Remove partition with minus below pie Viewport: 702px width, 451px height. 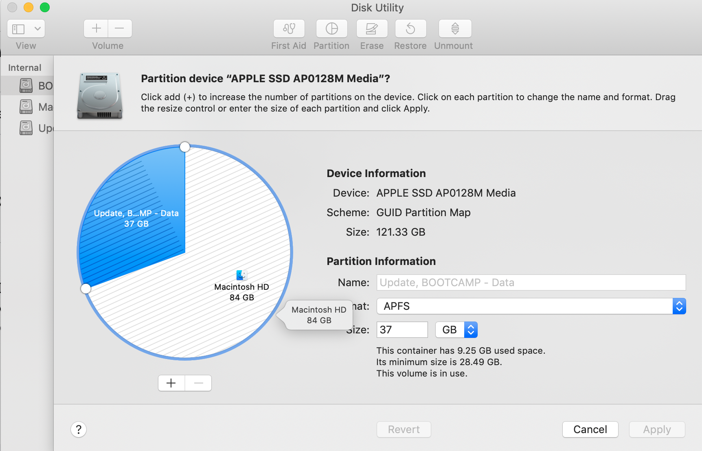[x=198, y=383]
